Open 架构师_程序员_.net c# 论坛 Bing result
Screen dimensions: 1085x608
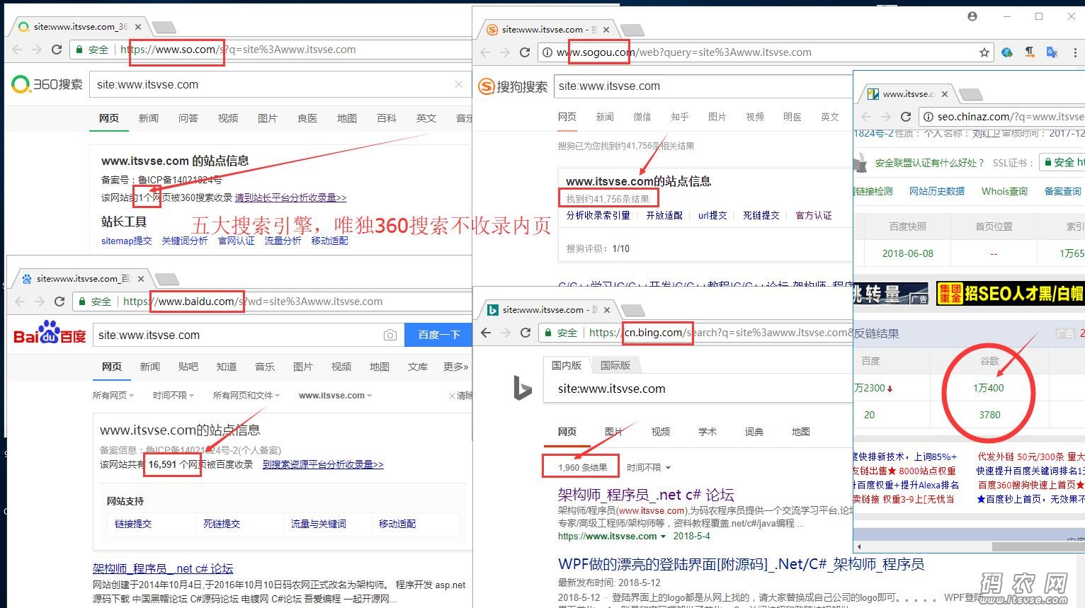tap(646, 495)
